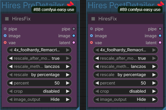Next rescale_method arrow in PreDetailer node
Image resolution: width=166 pixels, height=110 pixels.
point(68,67)
